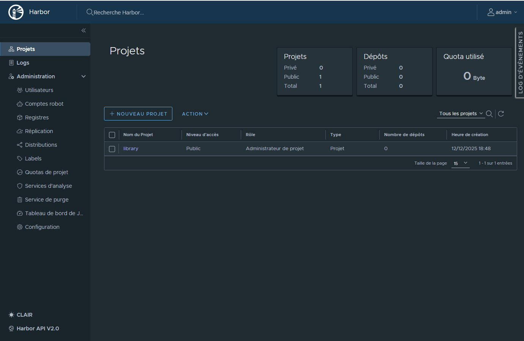Click the refresh projects icon
The height and width of the screenshot is (341, 524).
point(501,114)
